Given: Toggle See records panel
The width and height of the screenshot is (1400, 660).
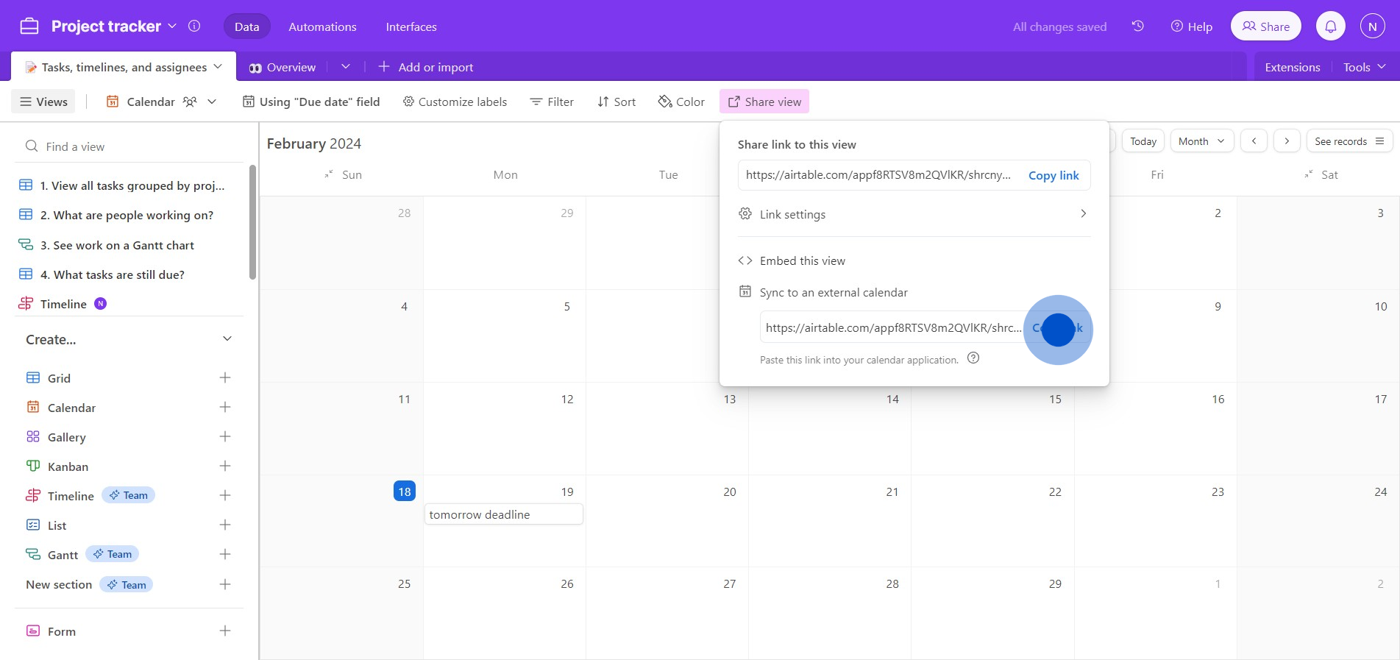Looking at the screenshot, I should tap(1349, 141).
